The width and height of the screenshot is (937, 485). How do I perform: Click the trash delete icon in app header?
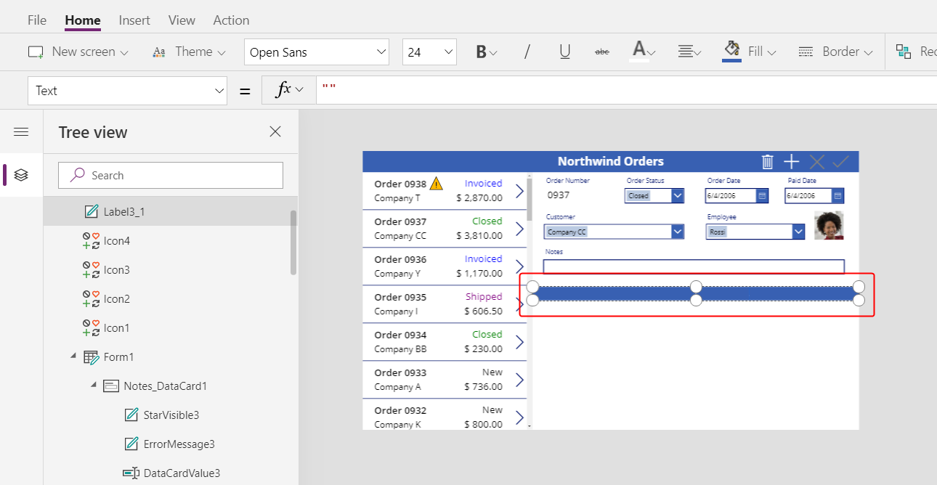click(767, 162)
